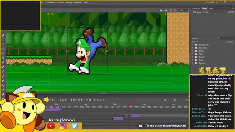Toggle onion skin button
The height and width of the screenshot is (132, 235).
(x=95, y=100)
